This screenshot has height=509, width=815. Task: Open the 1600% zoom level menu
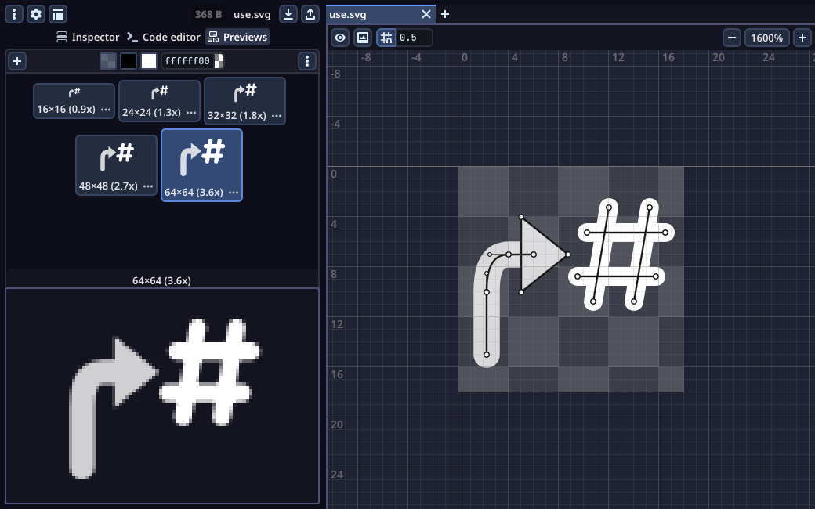point(766,38)
